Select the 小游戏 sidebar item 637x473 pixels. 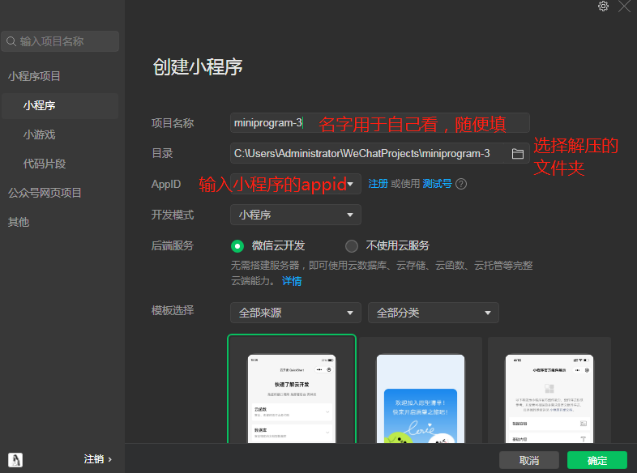39,134
